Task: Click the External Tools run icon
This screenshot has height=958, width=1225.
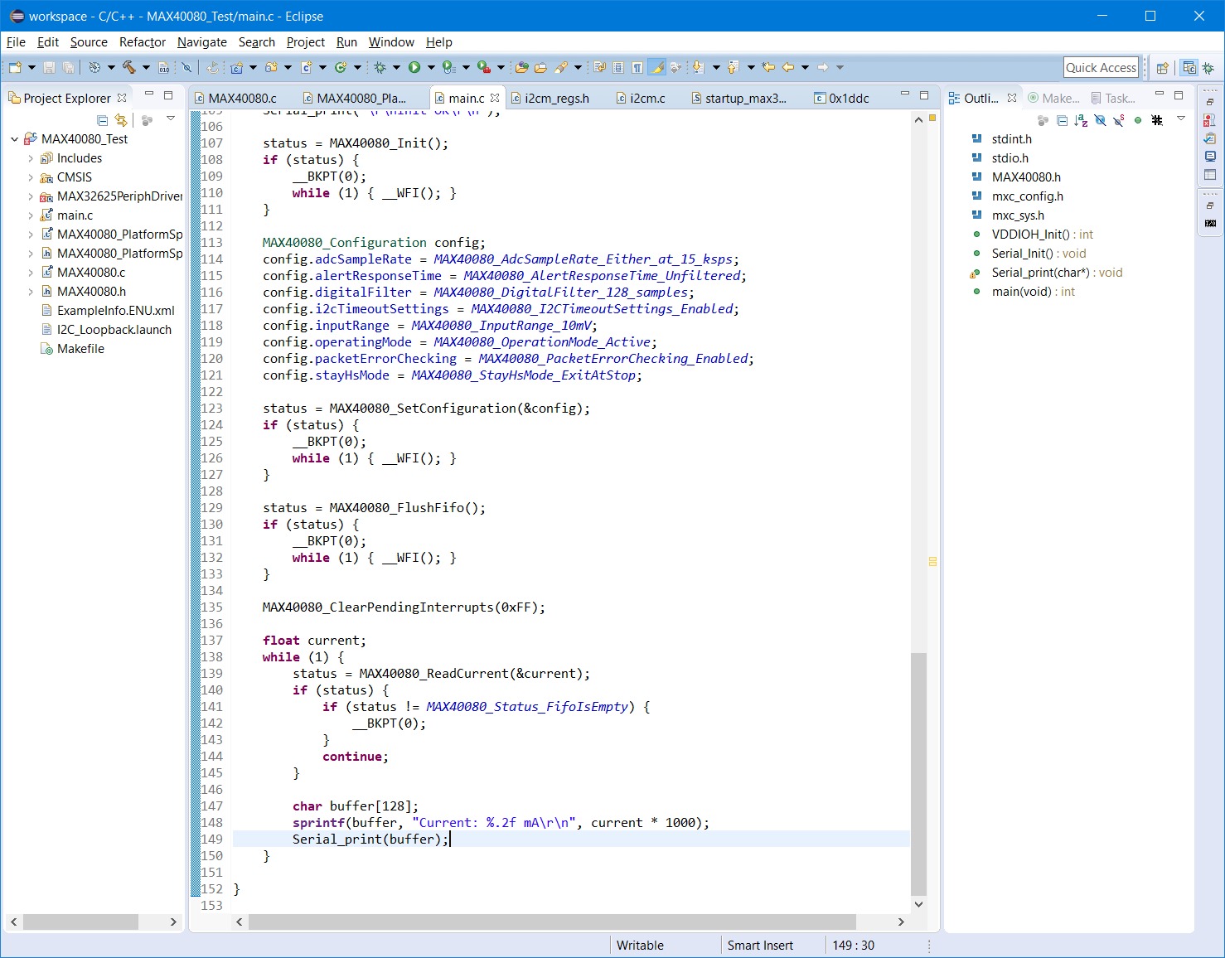Action: click(x=483, y=67)
